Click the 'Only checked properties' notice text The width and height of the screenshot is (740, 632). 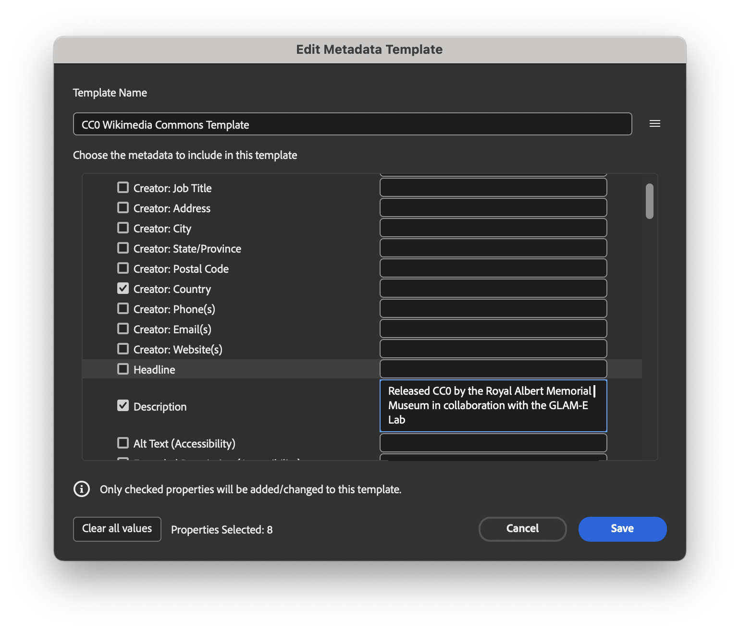[x=250, y=489]
